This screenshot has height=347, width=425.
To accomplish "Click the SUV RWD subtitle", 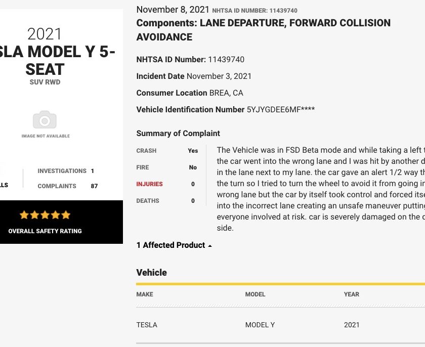I will tap(45, 82).
